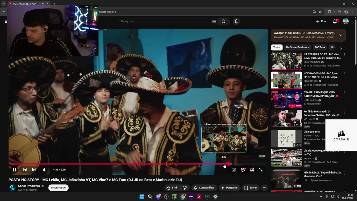Open Discord from the taskbar

click(x=158, y=197)
